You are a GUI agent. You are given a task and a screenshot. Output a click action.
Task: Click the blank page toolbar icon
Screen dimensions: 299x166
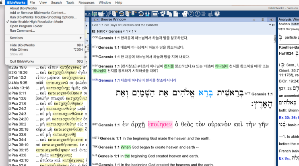click(x=175, y=14)
